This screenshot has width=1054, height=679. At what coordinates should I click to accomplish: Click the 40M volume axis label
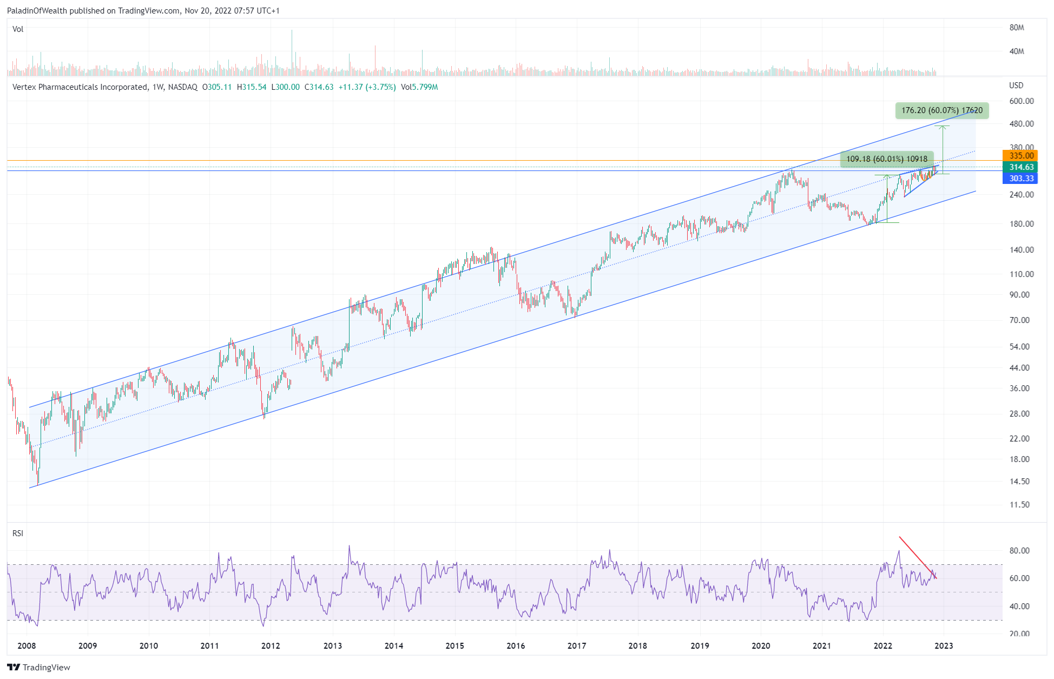[x=1017, y=51]
